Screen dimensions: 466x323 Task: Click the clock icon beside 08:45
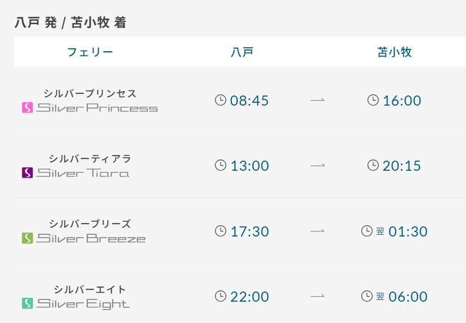pyautogui.click(x=221, y=100)
